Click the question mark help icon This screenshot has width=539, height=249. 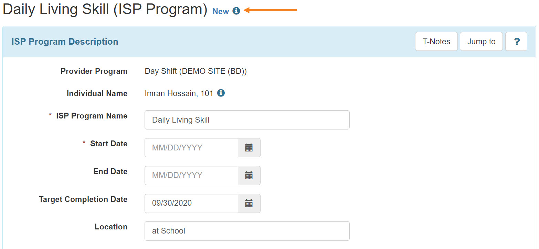click(x=516, y=41)
